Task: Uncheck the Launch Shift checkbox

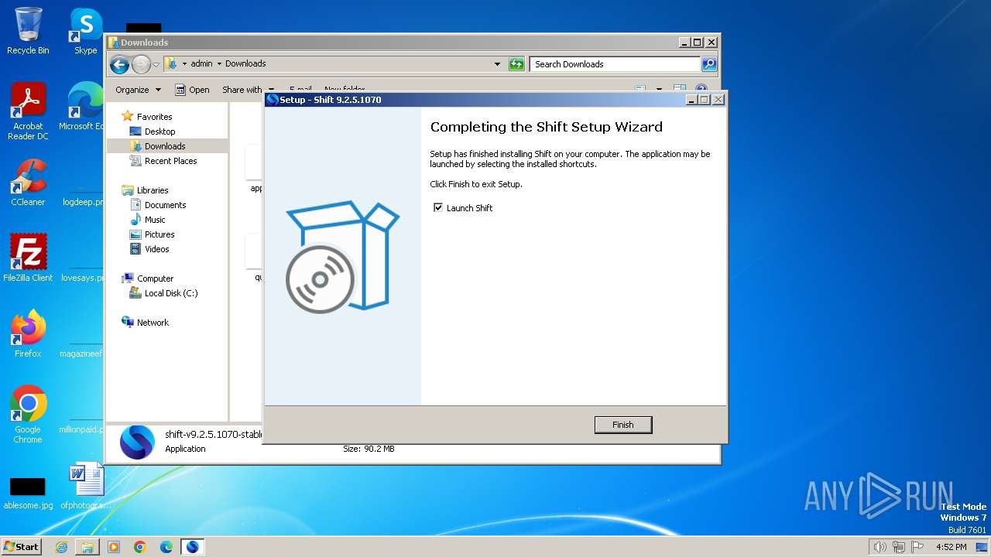Action: tap(438, 207)
